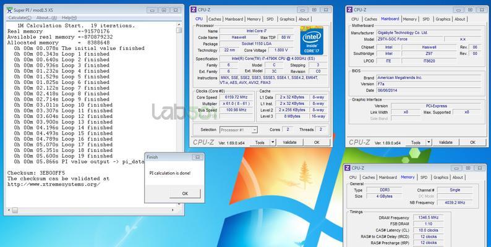
Task: Click the Super PI window title icon
Action: coord(9,10)
